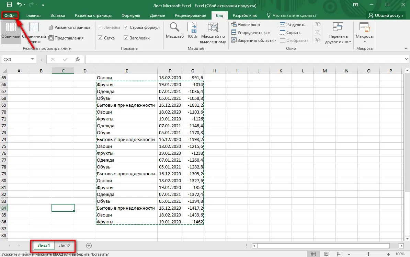
Task: Expand the formula bar with the chevron
Action: (x=406, y=59)
